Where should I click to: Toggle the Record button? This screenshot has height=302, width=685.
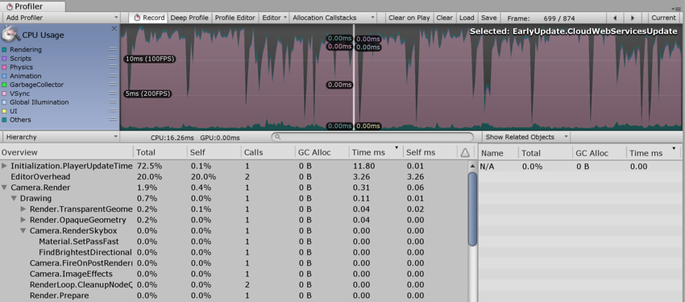(148, 18)
